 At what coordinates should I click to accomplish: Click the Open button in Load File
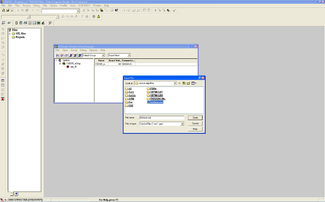(x=195, y=118)
